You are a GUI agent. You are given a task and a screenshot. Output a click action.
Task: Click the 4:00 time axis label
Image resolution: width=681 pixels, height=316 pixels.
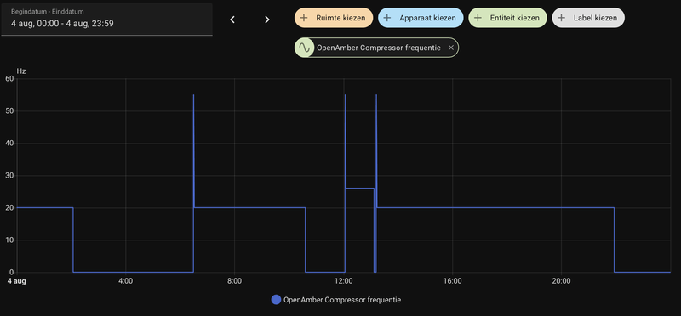125,281
